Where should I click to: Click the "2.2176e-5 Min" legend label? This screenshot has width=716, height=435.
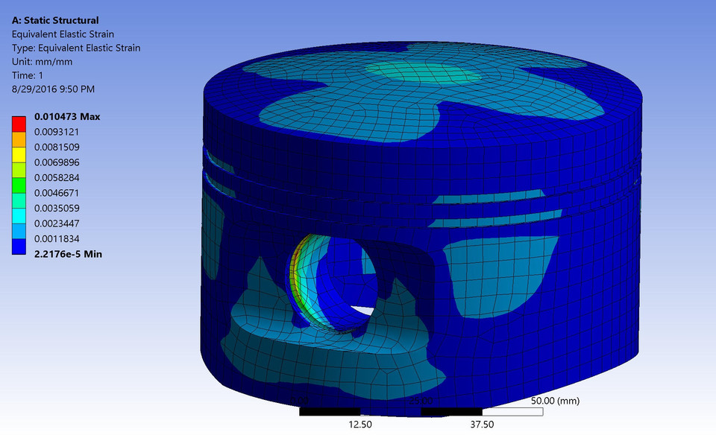click(69, 253)
